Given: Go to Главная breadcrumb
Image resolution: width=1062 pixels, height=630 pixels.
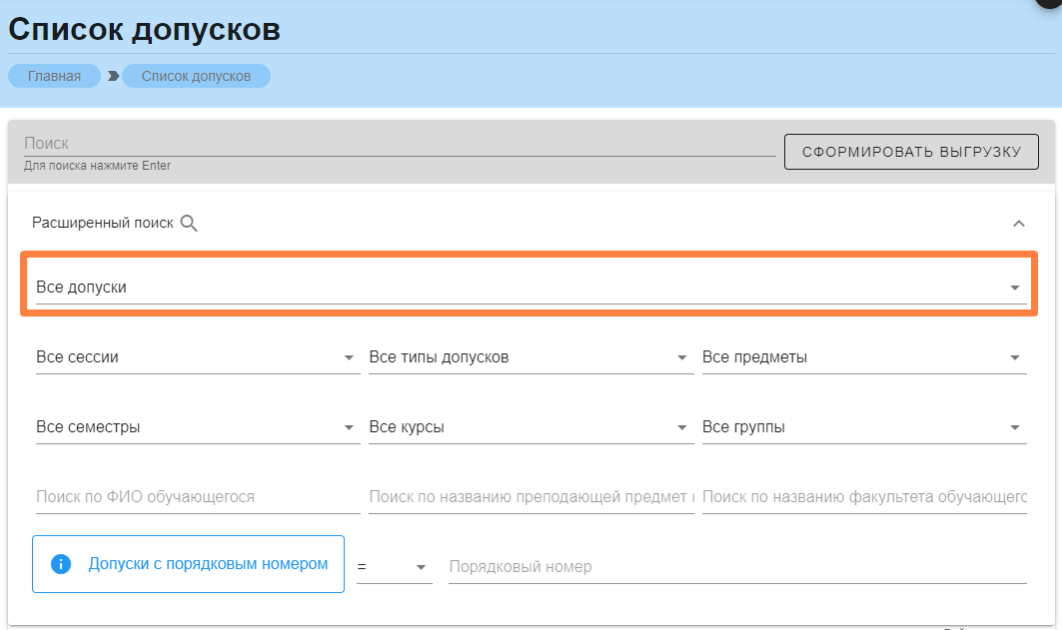Looking at the screenshot, I should (x=54, y=76).
